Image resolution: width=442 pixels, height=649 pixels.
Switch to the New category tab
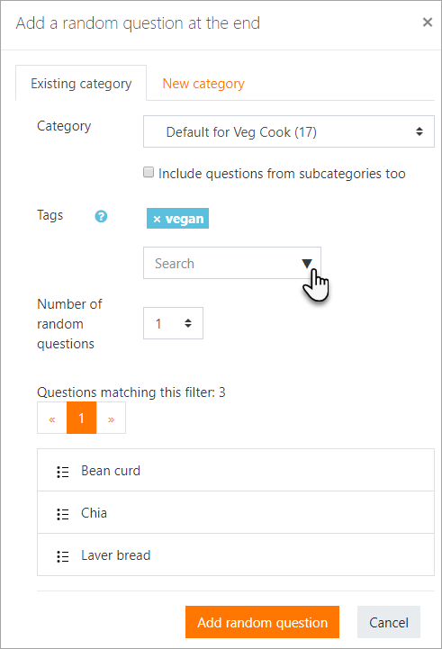[203, 84]
